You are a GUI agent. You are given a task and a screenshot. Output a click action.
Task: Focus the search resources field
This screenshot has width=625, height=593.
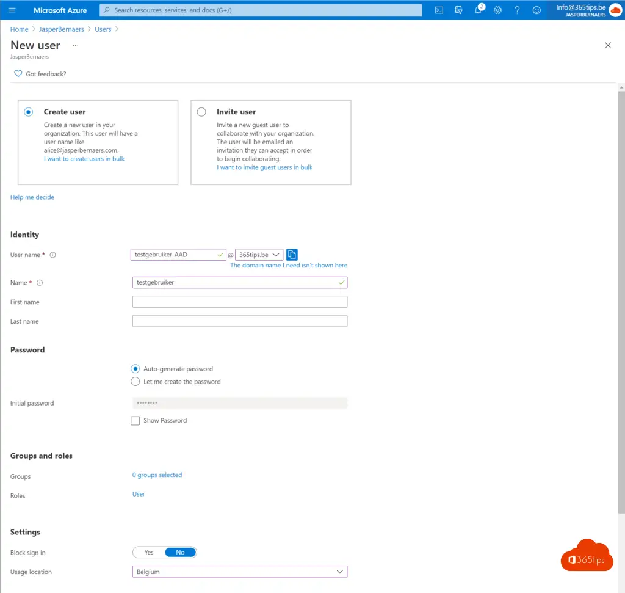point(261,10)
